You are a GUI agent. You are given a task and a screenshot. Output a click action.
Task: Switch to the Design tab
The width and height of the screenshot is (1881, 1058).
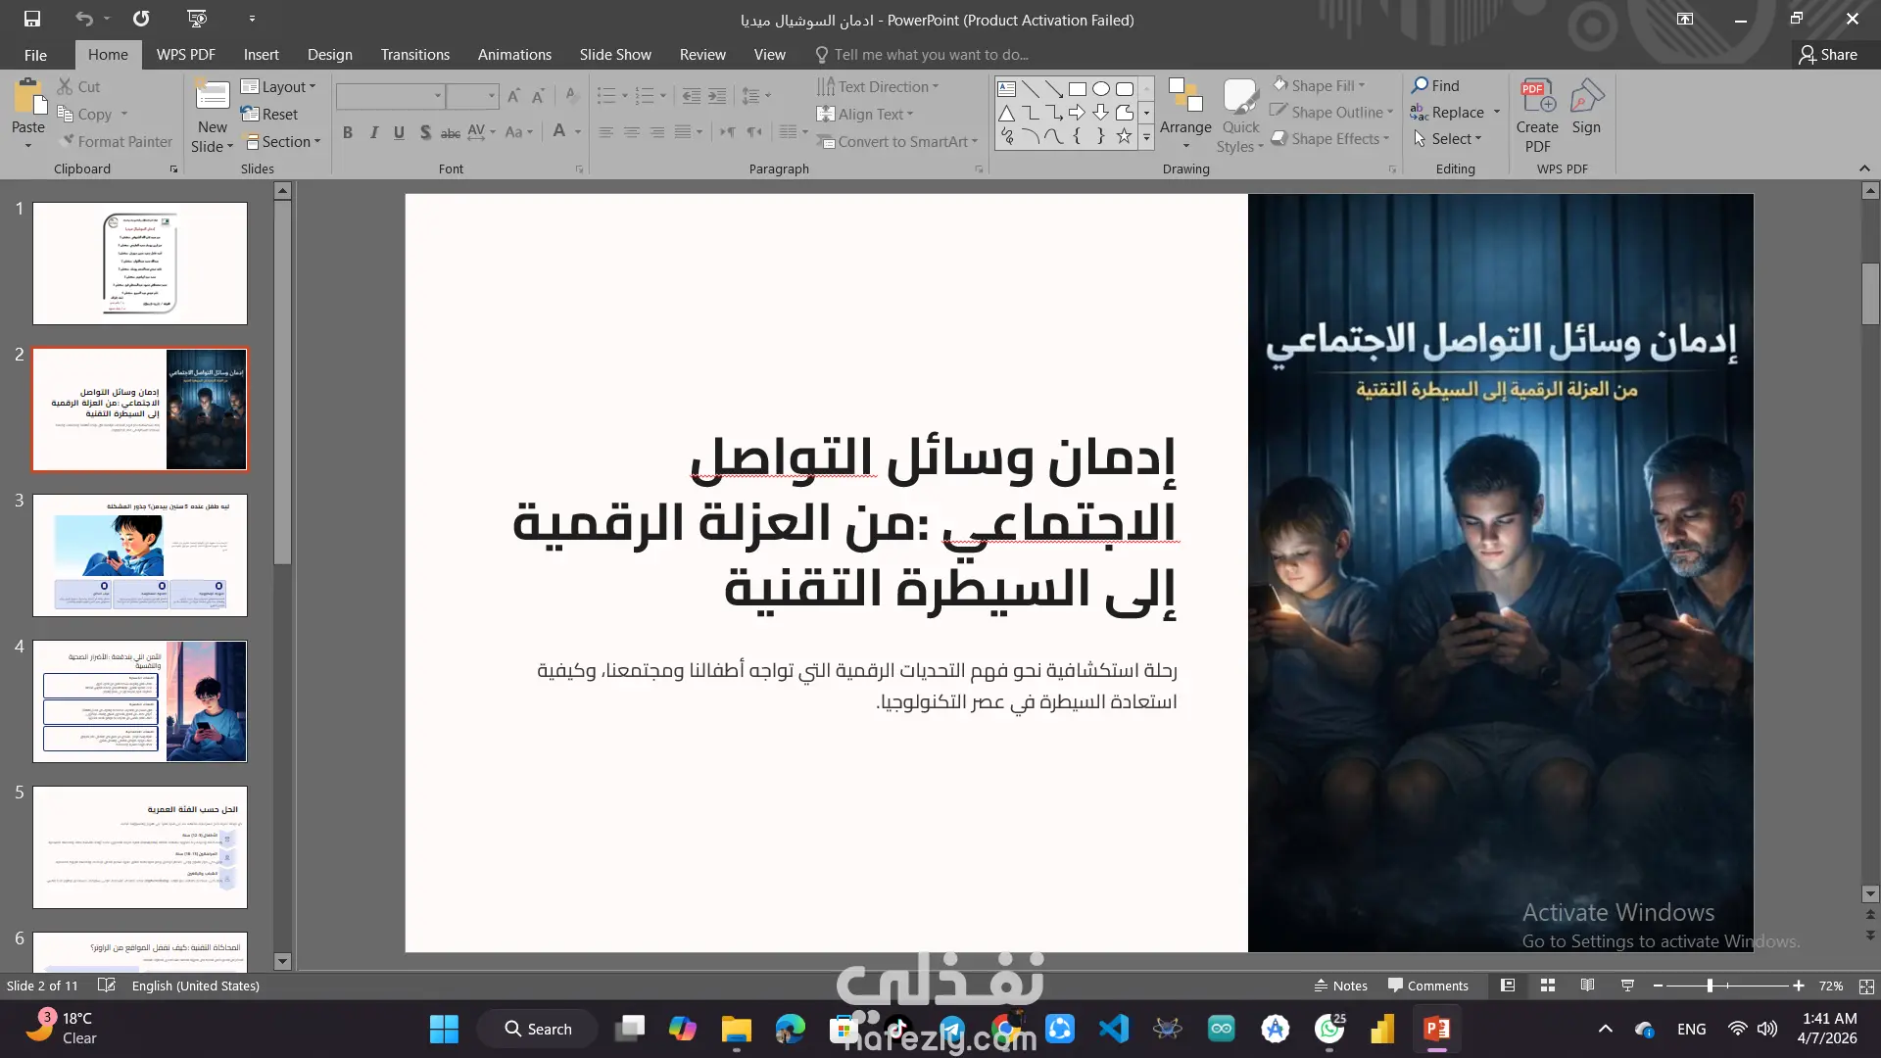(x=329, y=55)
